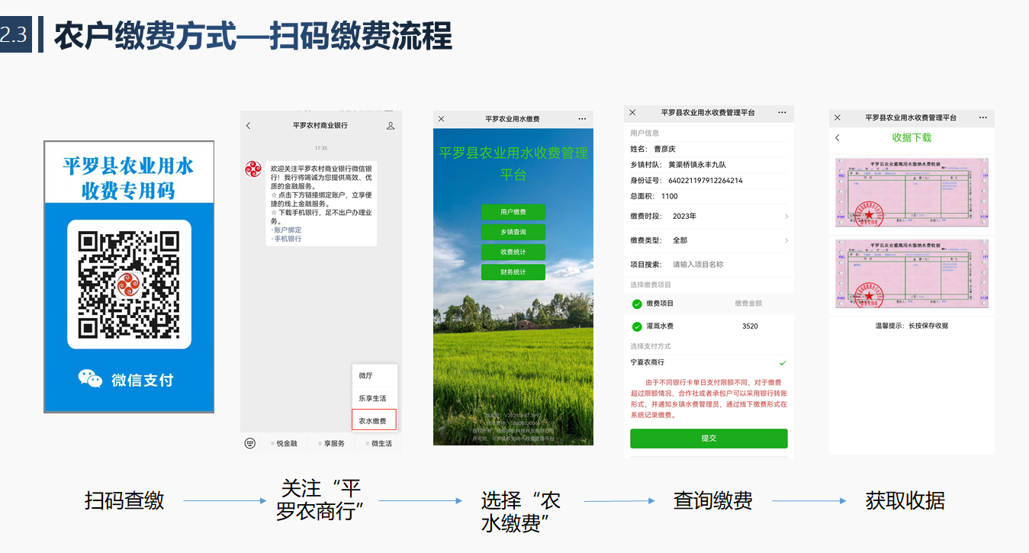1029x553 pixels.
Task: Open the three-dots menu on 平罗农业用水缴费 page
Action: tap(583, 119)
